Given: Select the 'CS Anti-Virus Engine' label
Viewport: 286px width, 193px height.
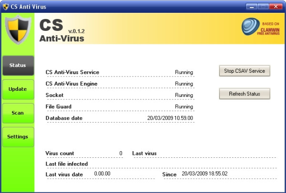Looking at the screenshot, I should (71, 84).
